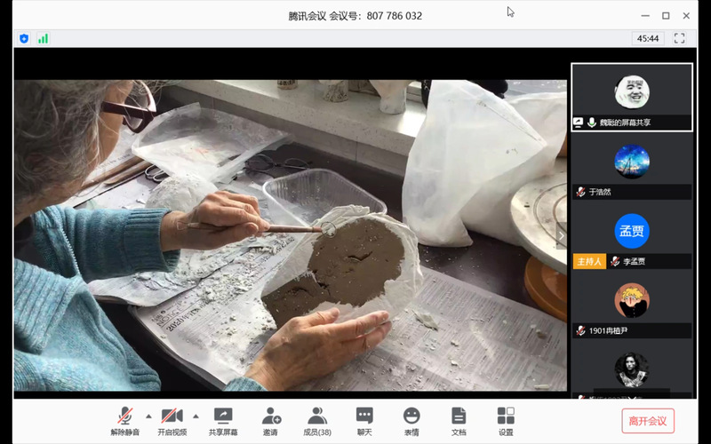The width and height of the screenshot is (711, 444).
Task: Select 李孟贾 host avatar tile
Action: (632, 237)
